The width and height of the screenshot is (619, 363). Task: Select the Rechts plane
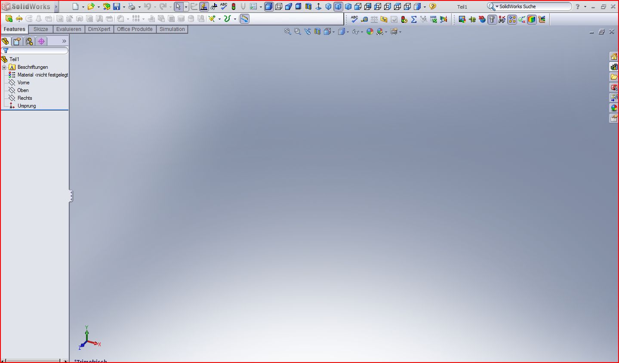pyautogui.click(x=25, y=98)
